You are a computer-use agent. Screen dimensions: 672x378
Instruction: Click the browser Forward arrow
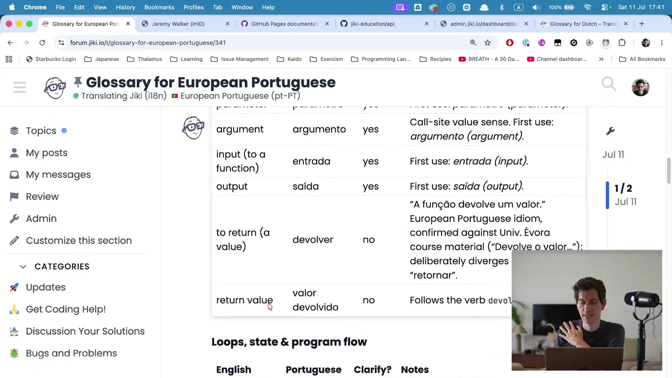(x=26, y=42)
